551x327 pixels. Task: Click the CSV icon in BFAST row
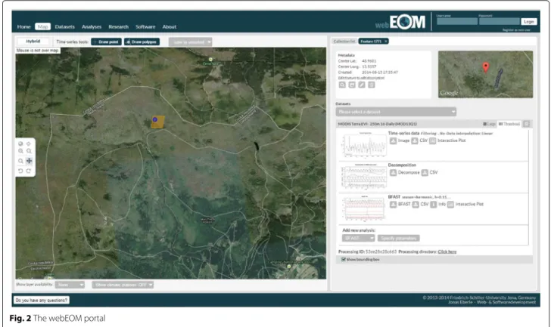pos(416,205)
